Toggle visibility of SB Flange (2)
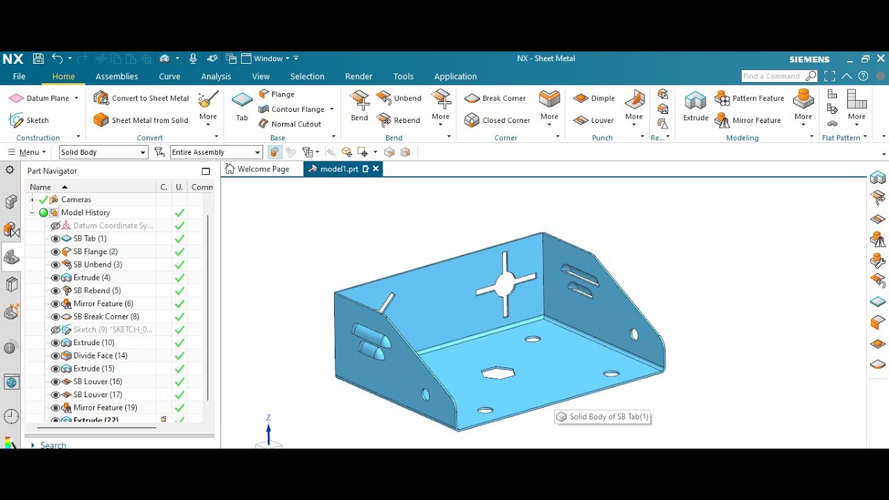Screen dimensions: 889x500 pyautogui.click(x=56, y=251)
